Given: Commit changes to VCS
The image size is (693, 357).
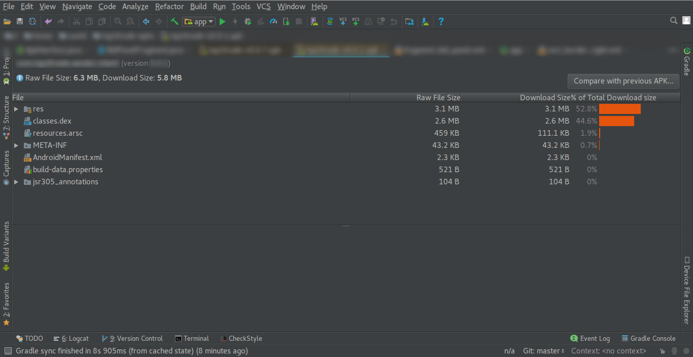Looking at the screenshot, I should (355, 21).
